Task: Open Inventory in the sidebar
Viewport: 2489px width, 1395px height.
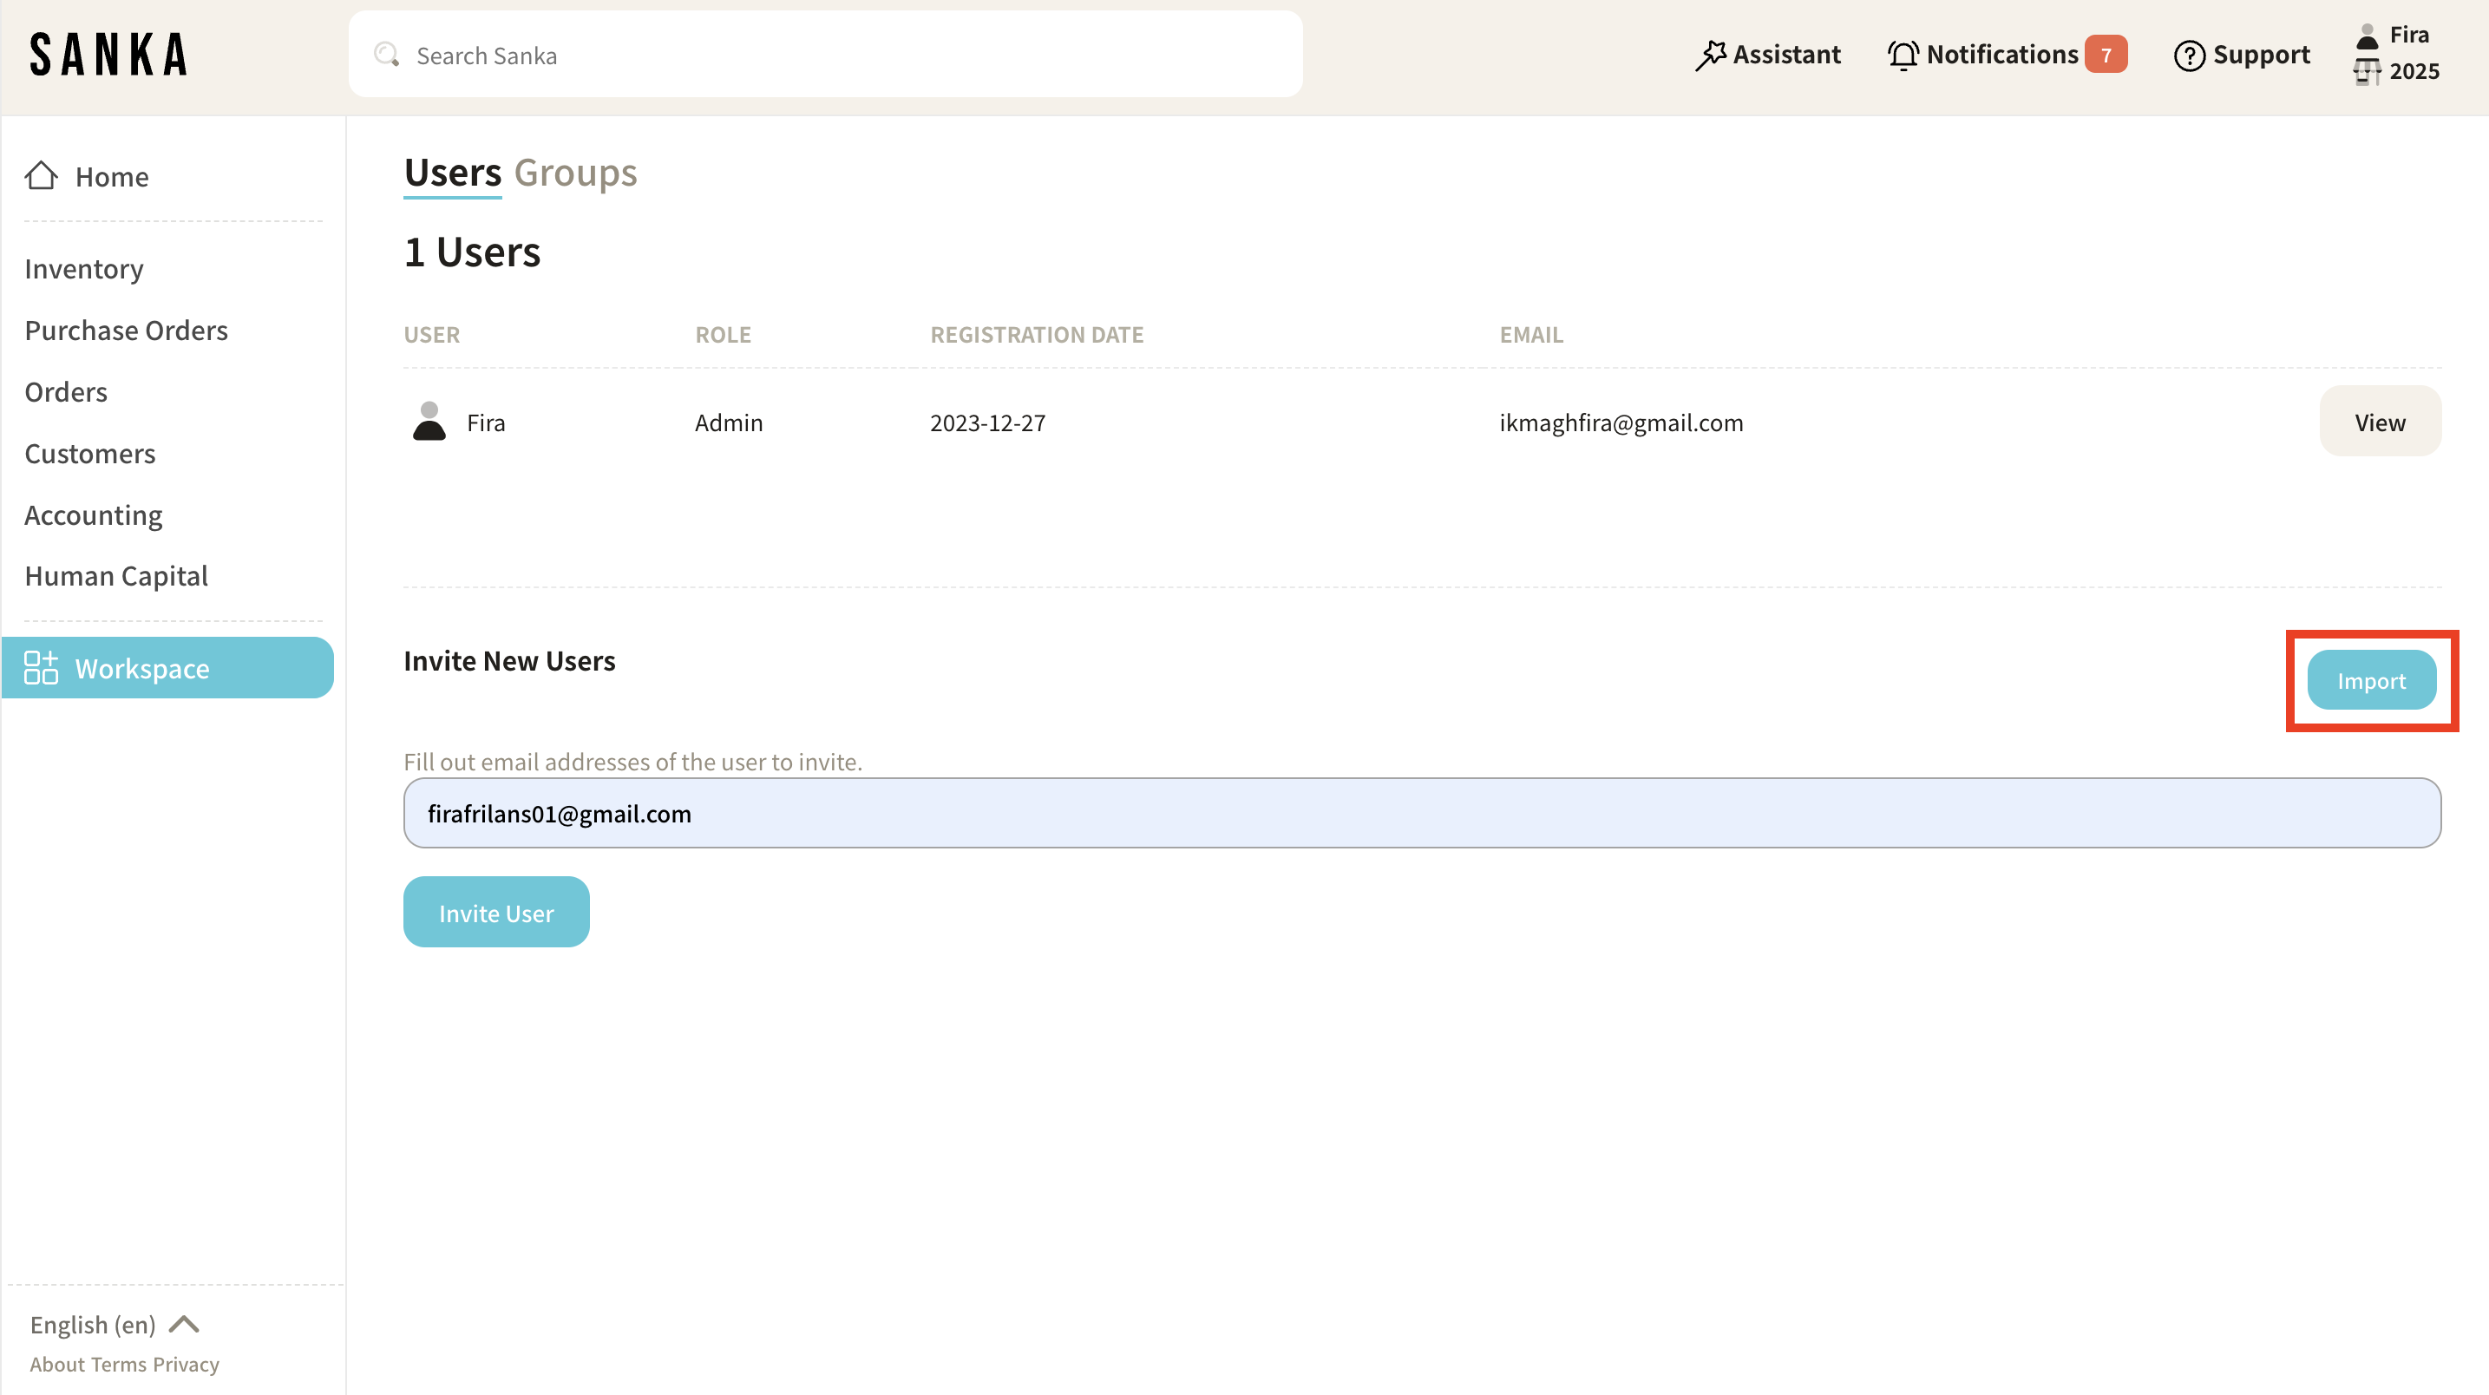Action: 84,269
